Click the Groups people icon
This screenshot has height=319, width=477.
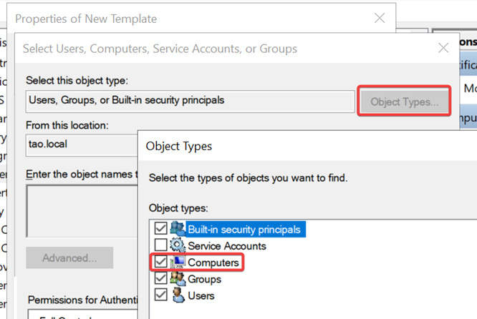click(x=178, y=279)
